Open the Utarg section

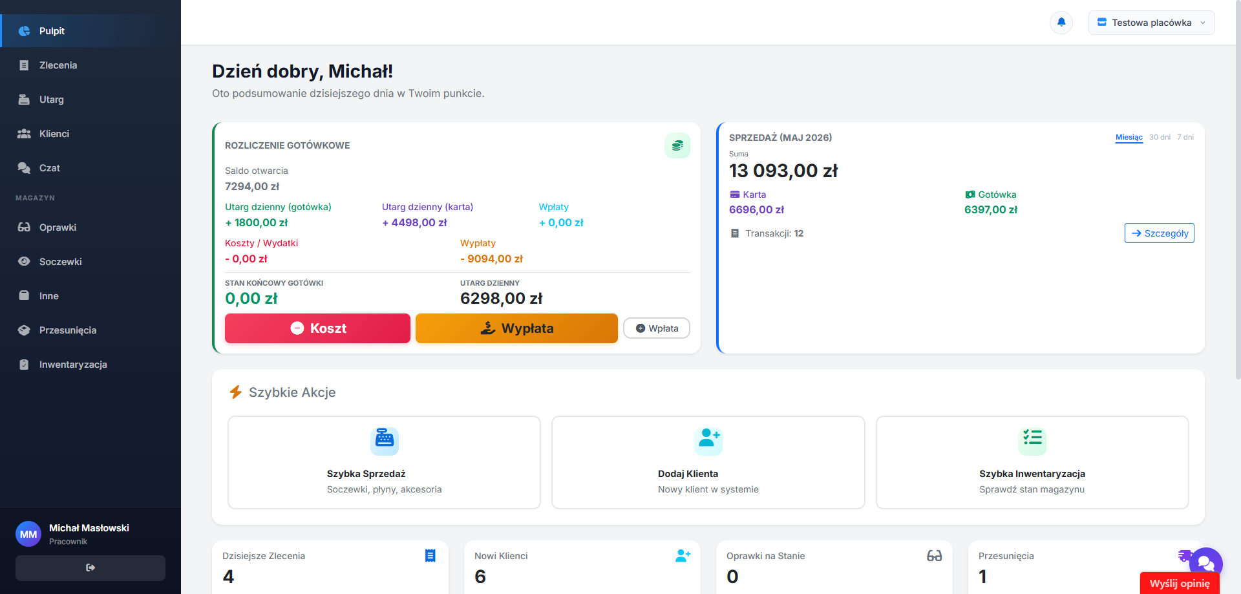(x=90, y=100)
